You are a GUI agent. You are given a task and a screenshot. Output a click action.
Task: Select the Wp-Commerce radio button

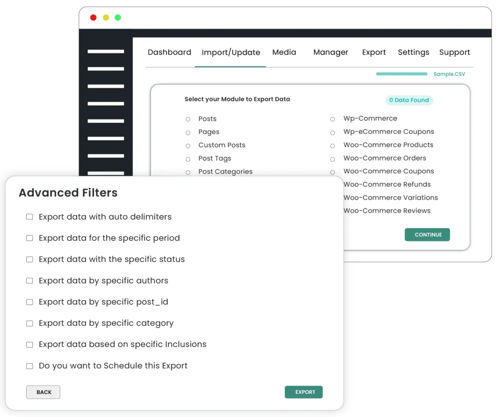(332, 119)
